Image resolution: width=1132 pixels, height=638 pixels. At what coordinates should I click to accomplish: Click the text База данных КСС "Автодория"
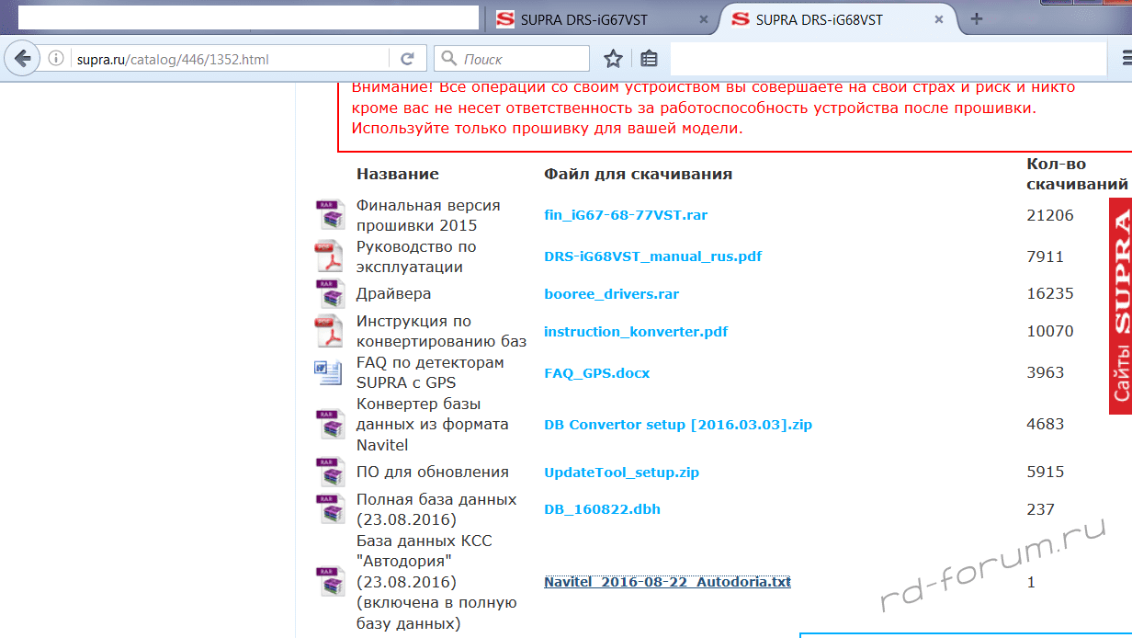coord(424,551)
